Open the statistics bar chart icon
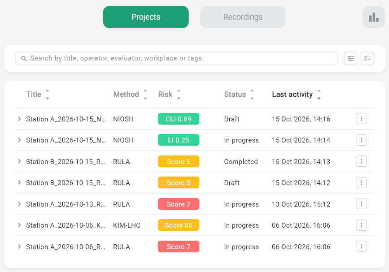 click(374, 17)
